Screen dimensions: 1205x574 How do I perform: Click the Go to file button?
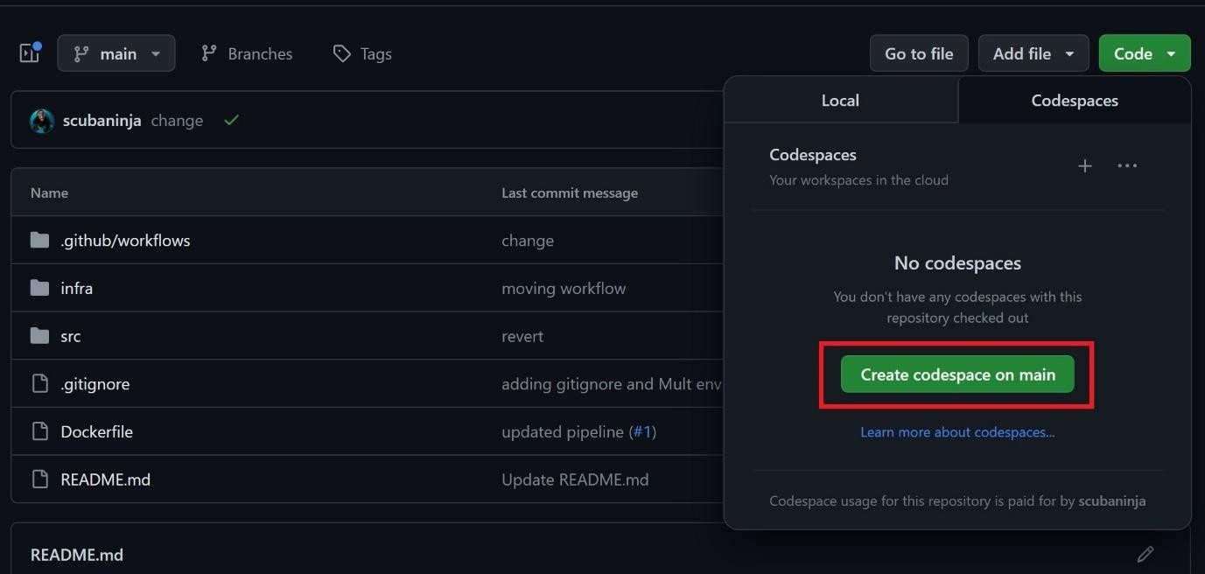tap(918, 53)
